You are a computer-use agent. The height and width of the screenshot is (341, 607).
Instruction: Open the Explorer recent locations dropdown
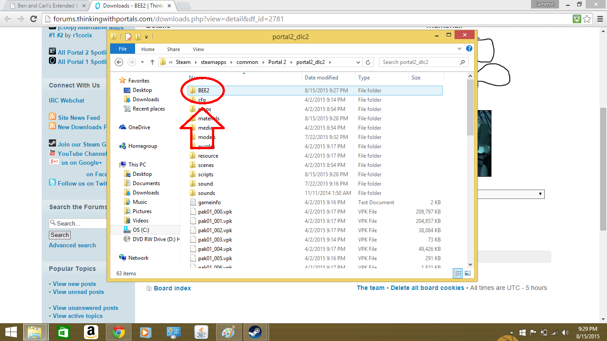(142, 62)
